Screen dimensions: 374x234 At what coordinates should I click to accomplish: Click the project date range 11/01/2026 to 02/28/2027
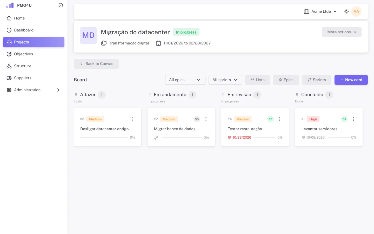[187, 43]
